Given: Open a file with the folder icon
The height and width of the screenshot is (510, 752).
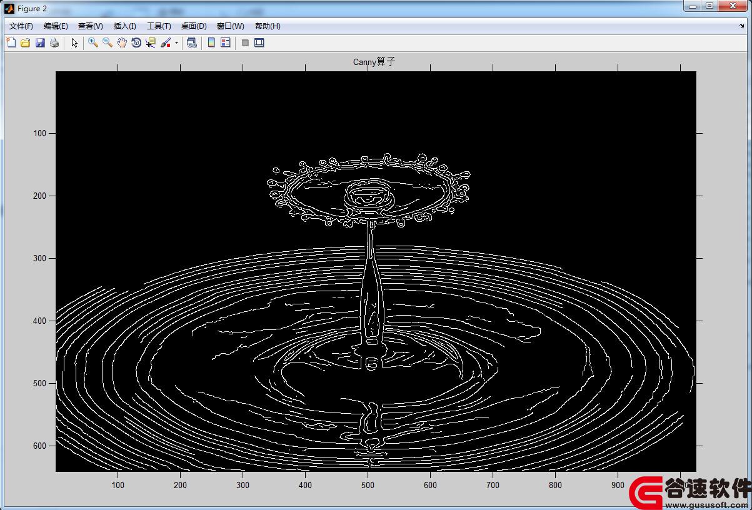Looking at the screenshot, I should [x=26, y=42].
